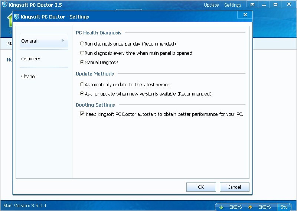Click the upload speed arrow icon

pos(250,207)
